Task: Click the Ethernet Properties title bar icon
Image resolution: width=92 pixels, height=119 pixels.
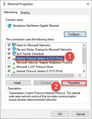Action: pos(4,4)
